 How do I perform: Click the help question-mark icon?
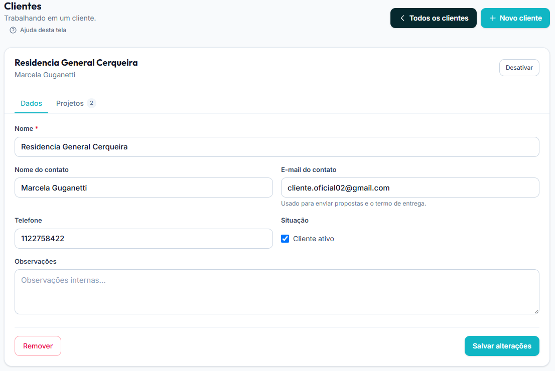(x=13, y=30)
